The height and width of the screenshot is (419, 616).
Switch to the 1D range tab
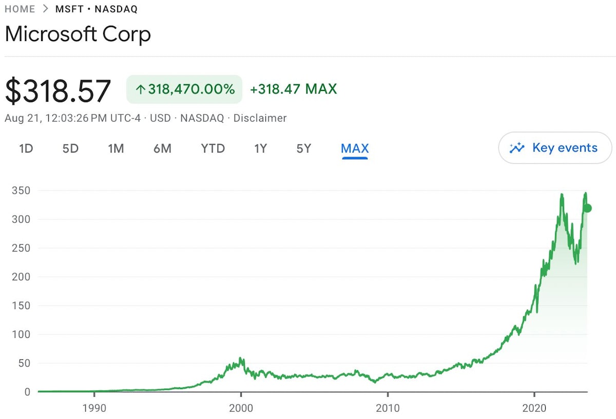pos(26,149)
